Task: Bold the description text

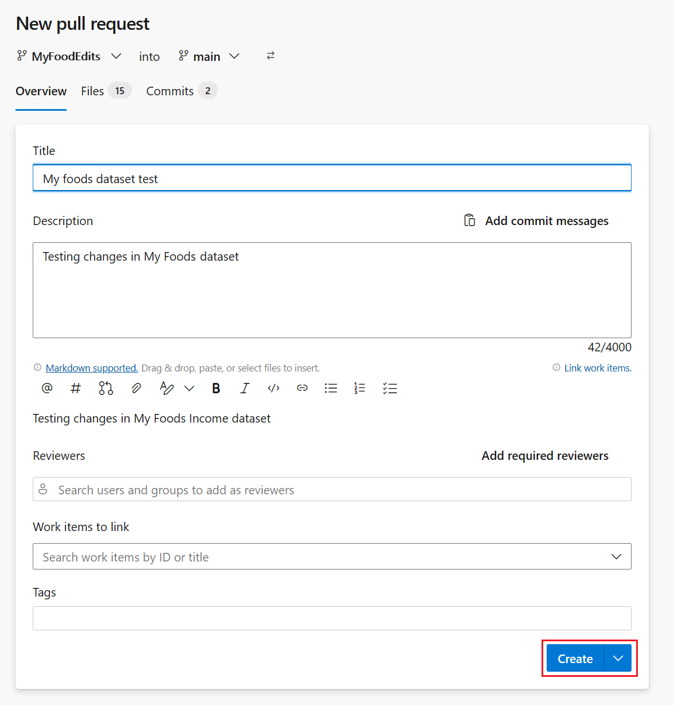Action: 216,388
